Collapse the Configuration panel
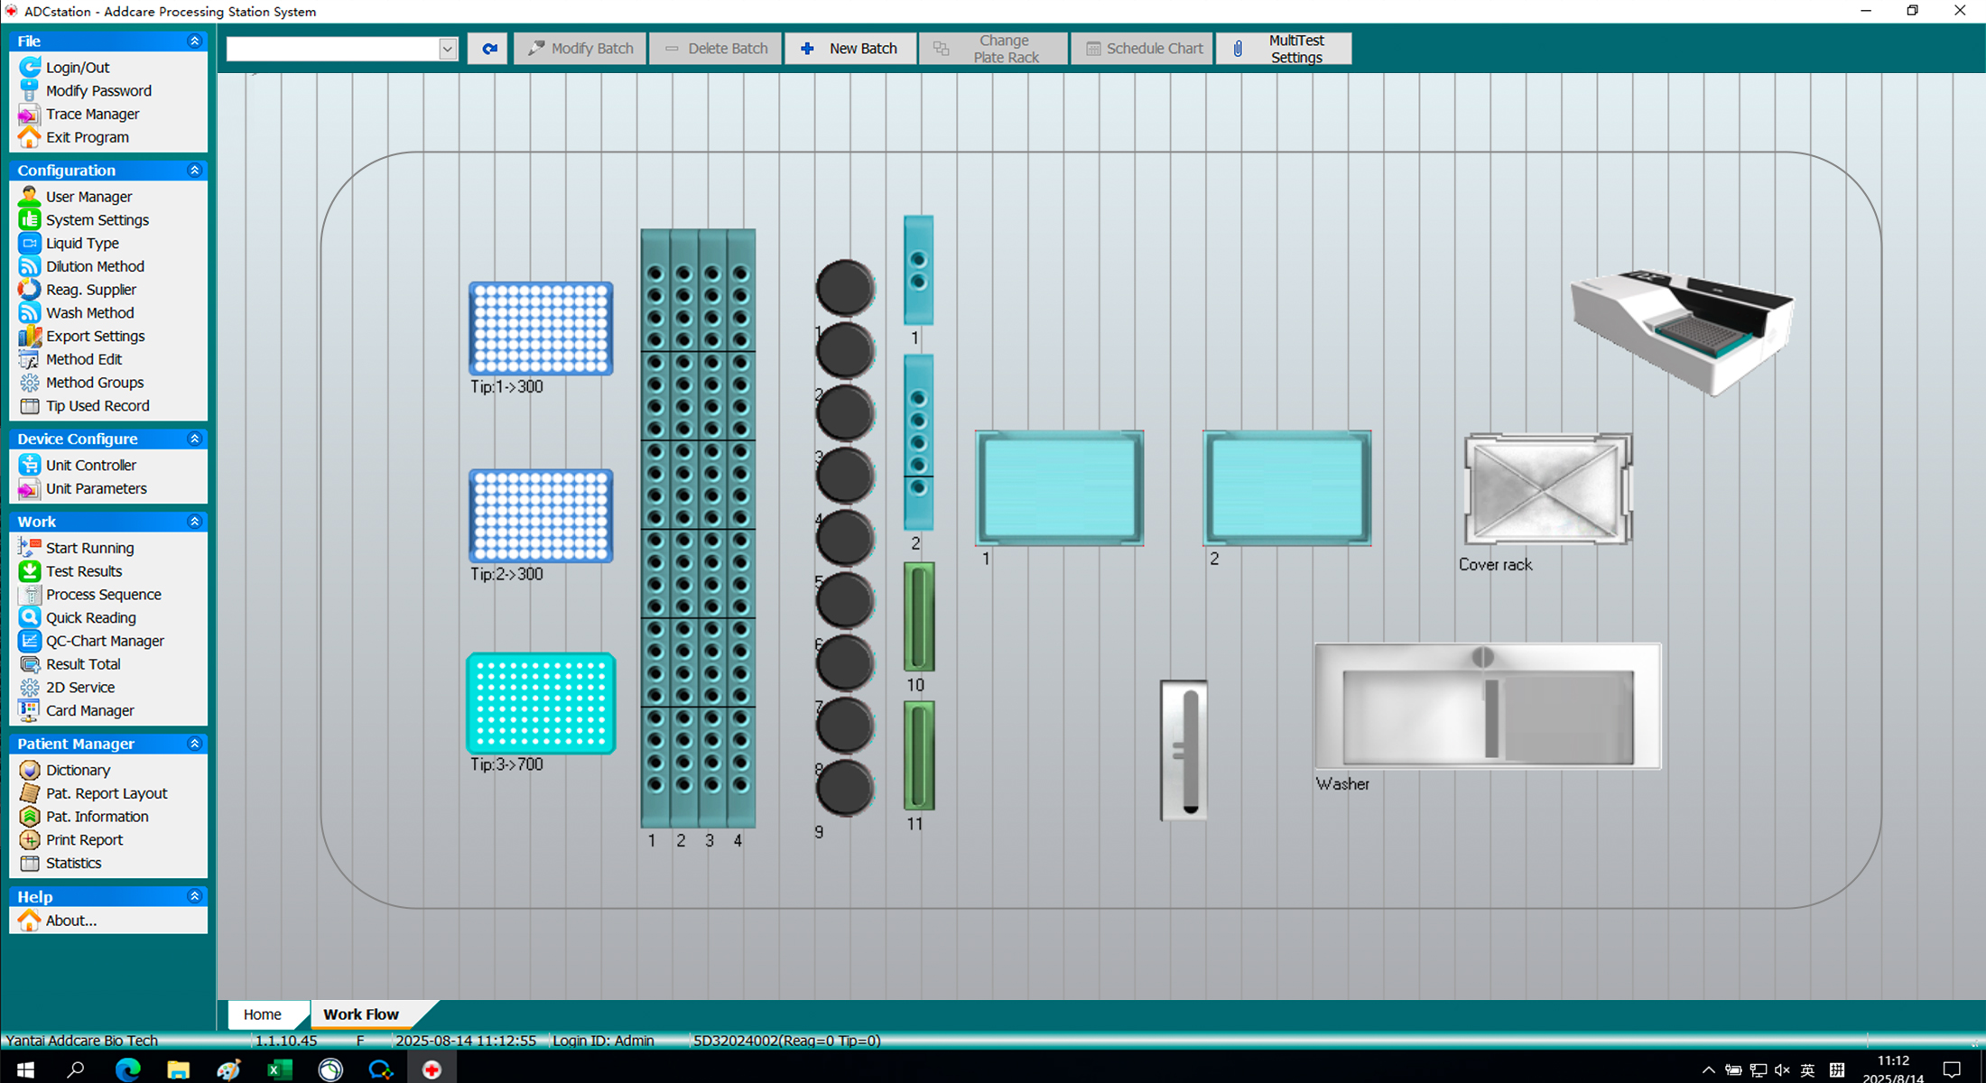This screenshot has width=1986, height=1083. tap(194, 170)
